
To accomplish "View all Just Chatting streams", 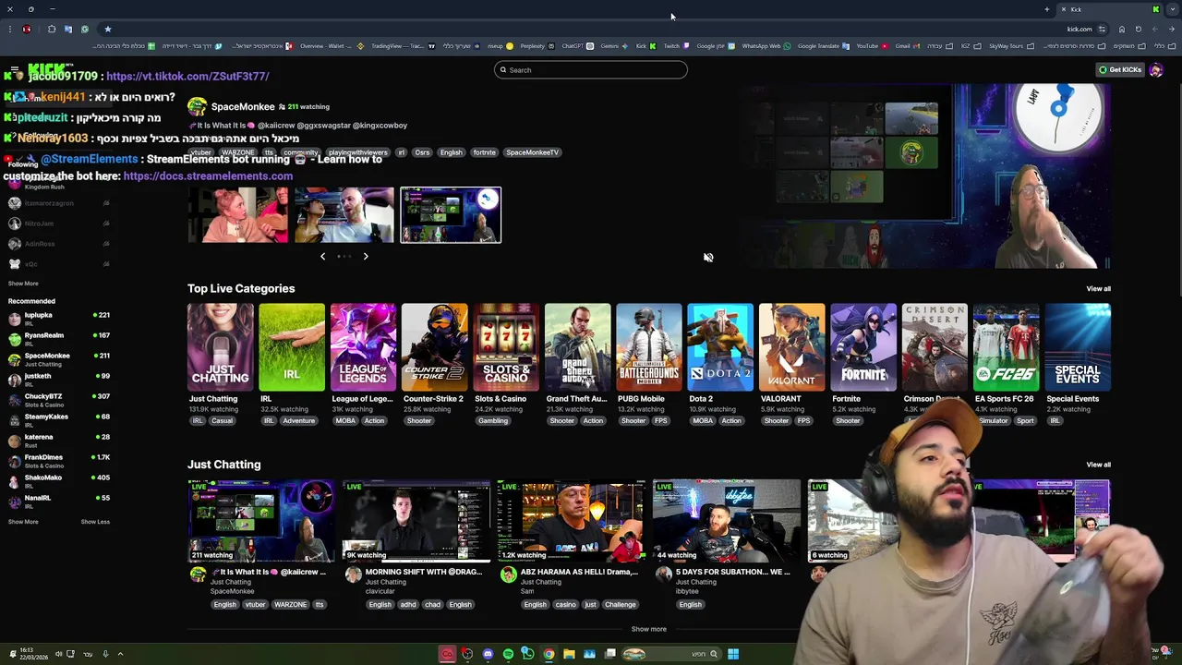I will click(x=1098, y=465).
